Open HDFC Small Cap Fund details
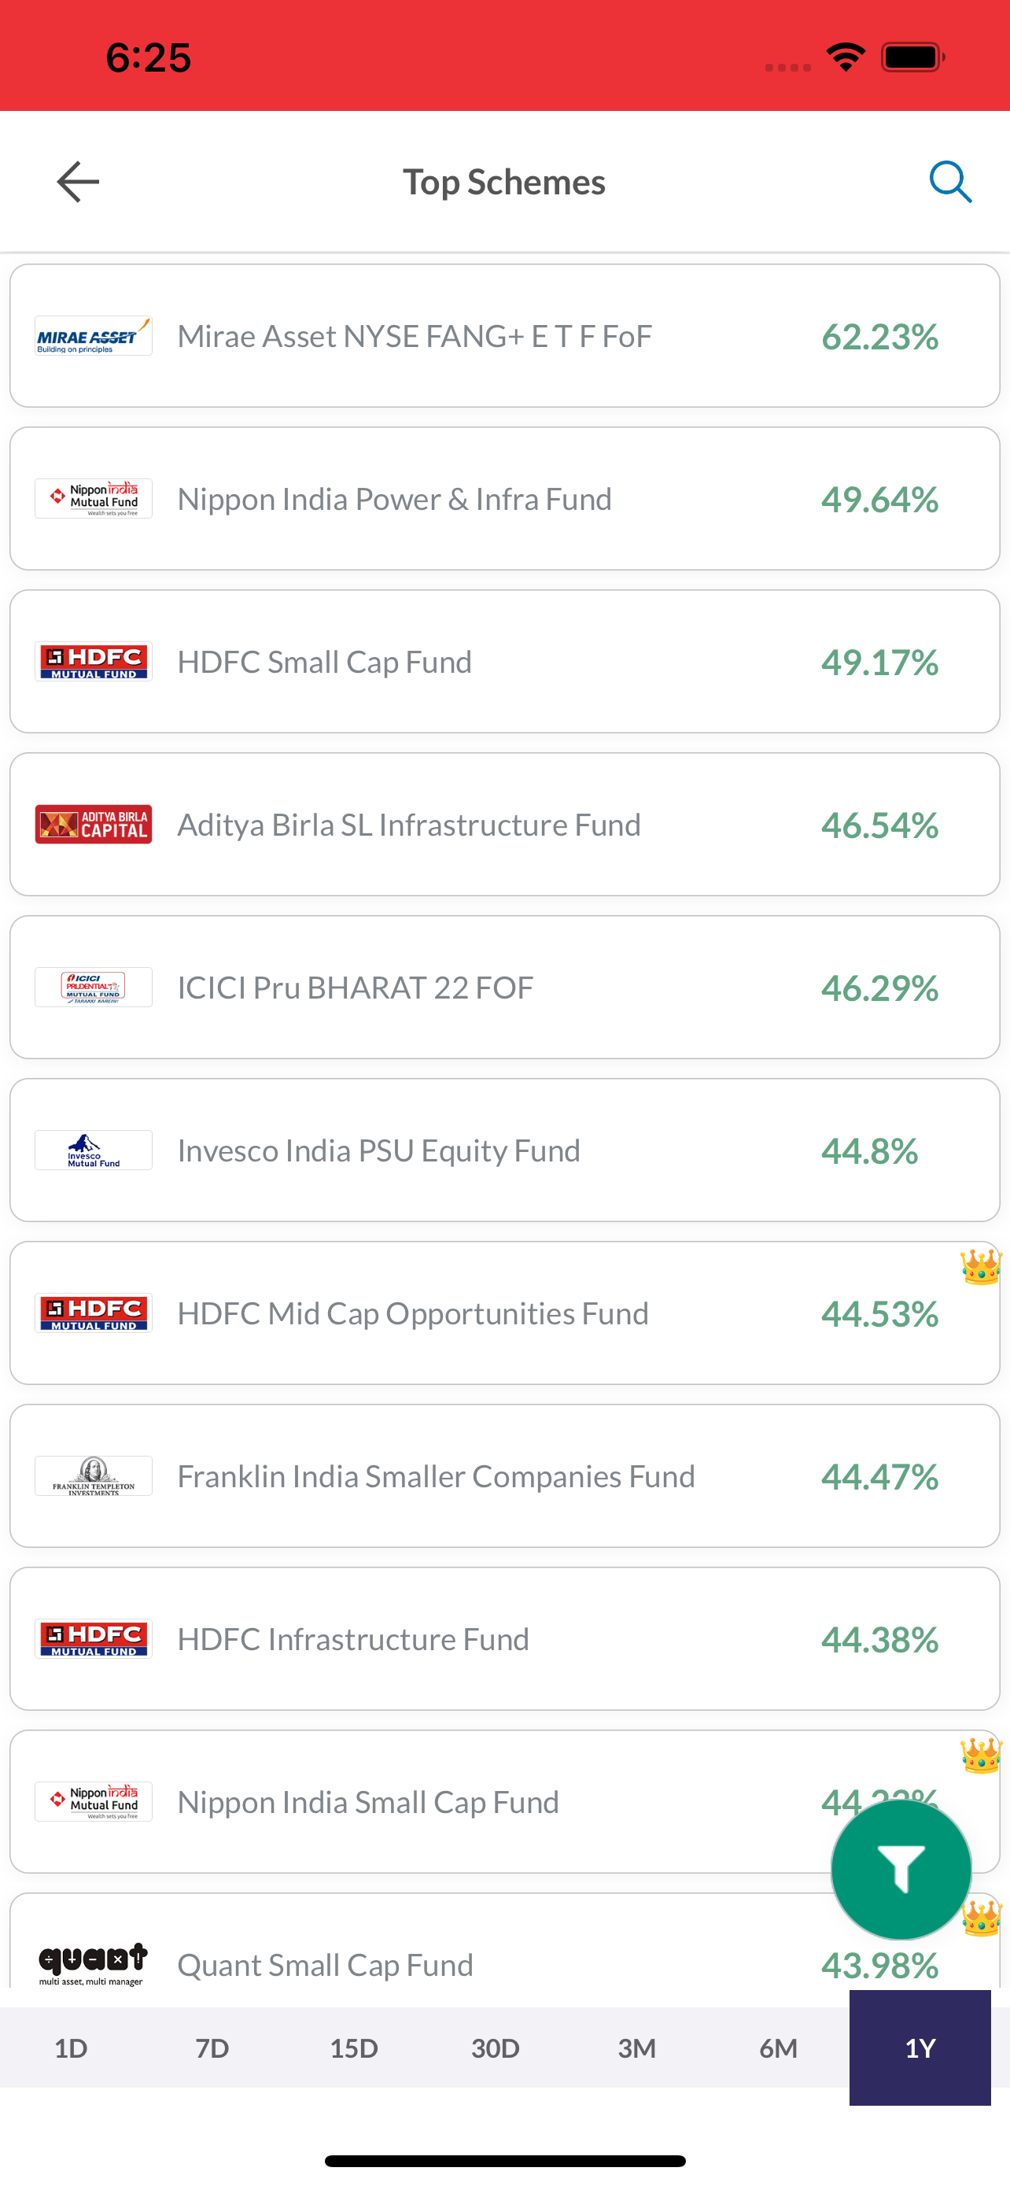Viewport: 1010px width, 2186px height. point(504,662)
